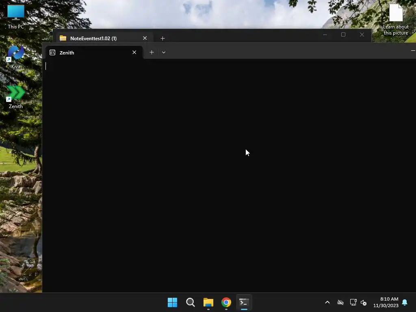Close the File Explorer window
This screenshot has width=416, height=312.
tap(362, 35)
